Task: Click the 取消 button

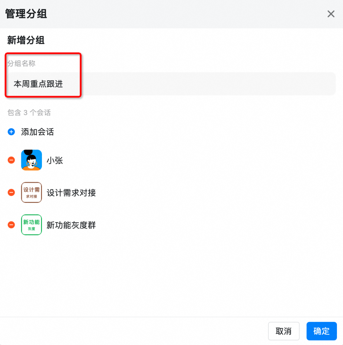Action: (284, 331)
